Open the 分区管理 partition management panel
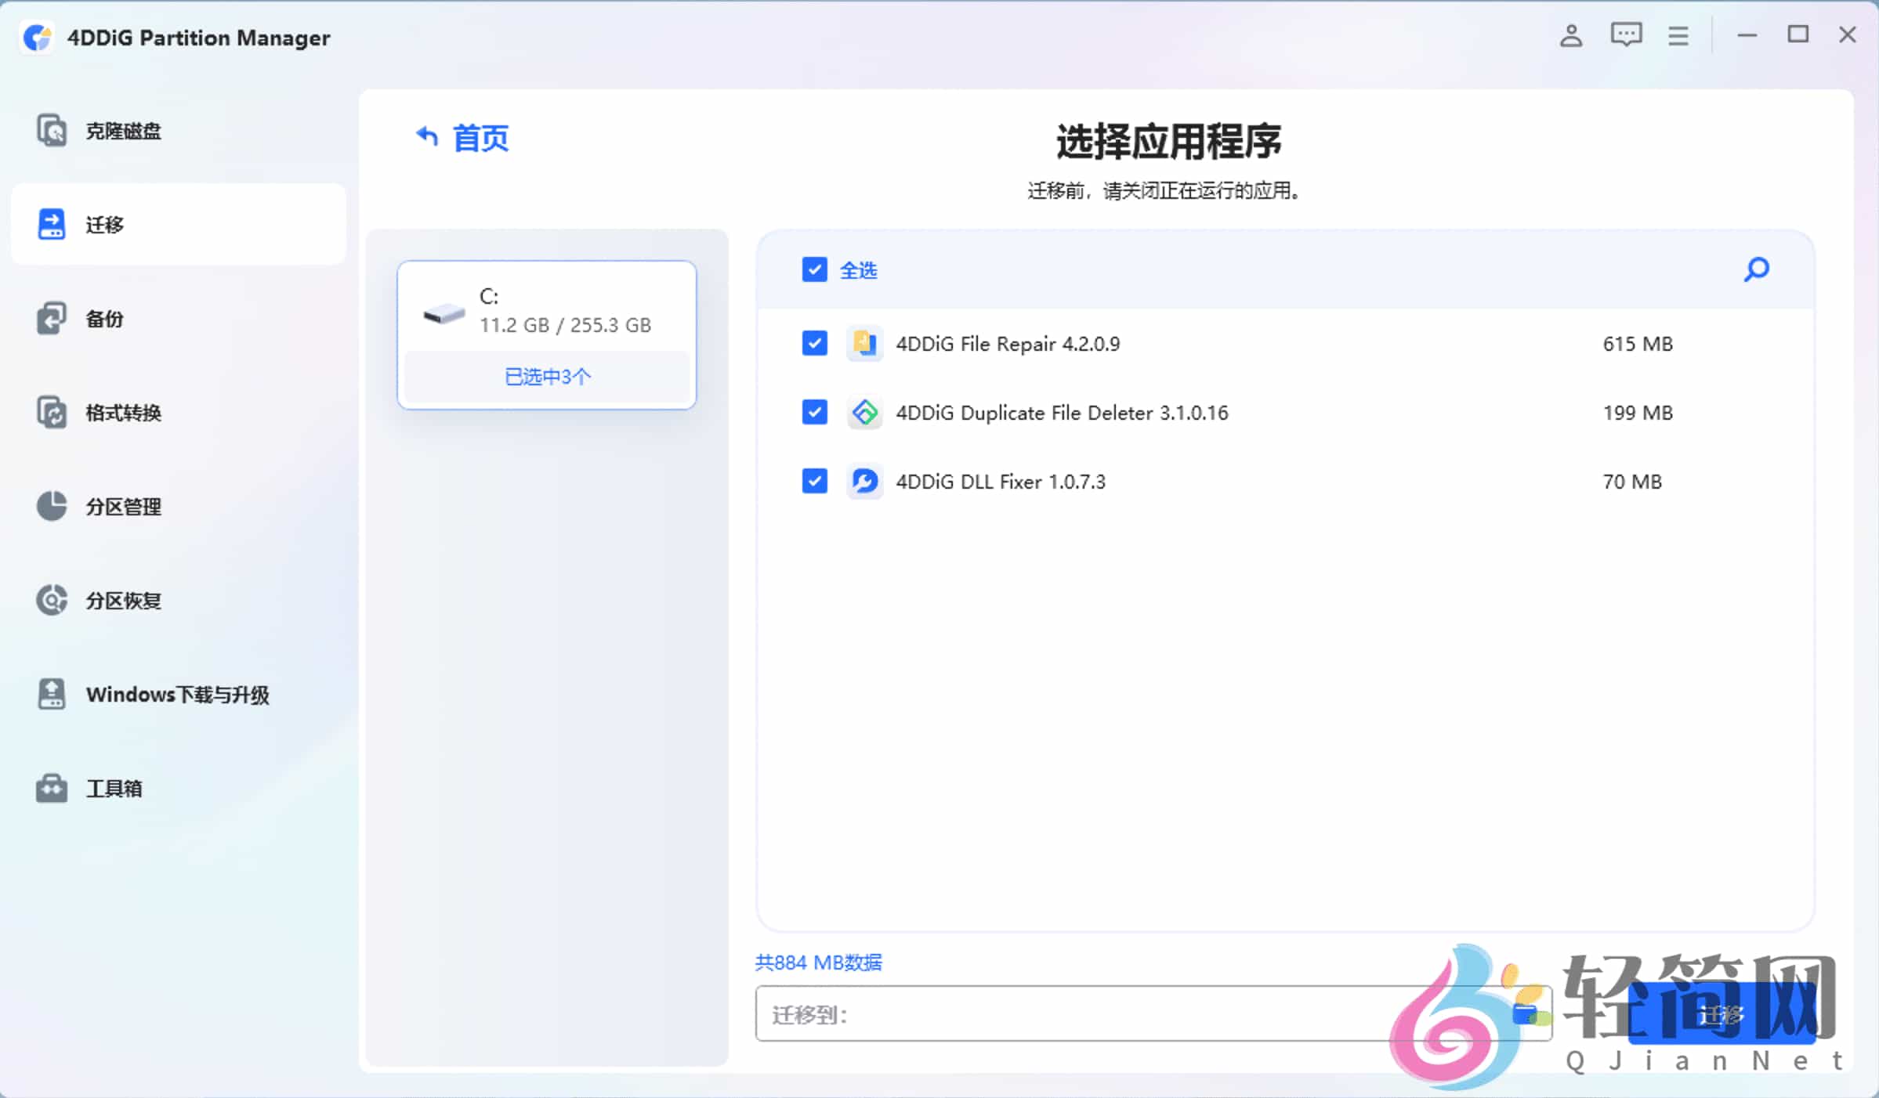1879x1098 pixels. click(x=121, y=507)
